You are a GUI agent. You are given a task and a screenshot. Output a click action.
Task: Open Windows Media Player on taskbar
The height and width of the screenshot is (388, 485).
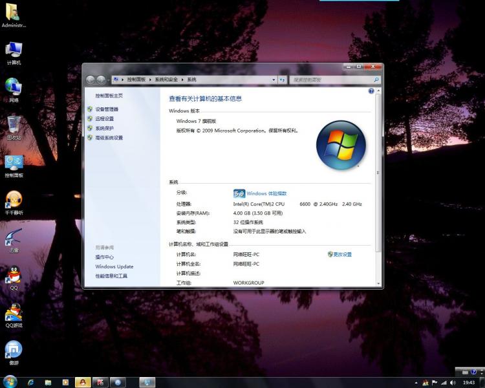coord(65,382)
